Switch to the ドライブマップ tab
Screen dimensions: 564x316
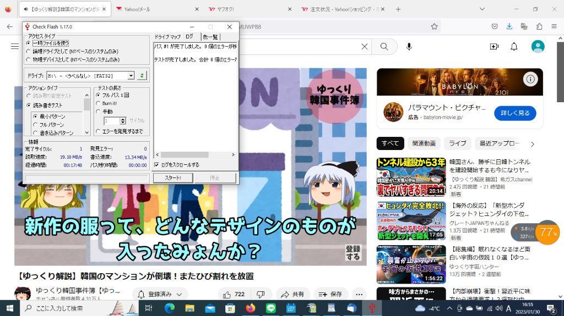[x=167, y=37]
